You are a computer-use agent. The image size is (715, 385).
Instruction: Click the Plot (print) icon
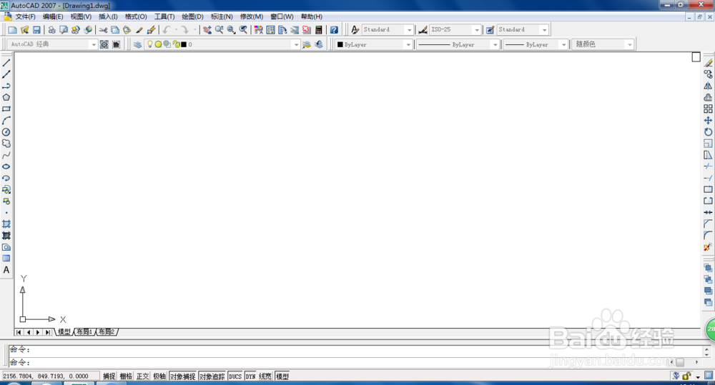[x=52, y=29]
